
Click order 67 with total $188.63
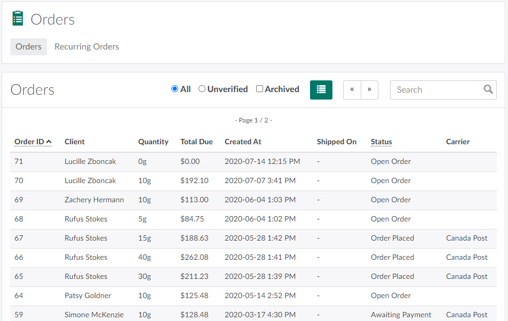pyautogui.click(x=19, y=238)
